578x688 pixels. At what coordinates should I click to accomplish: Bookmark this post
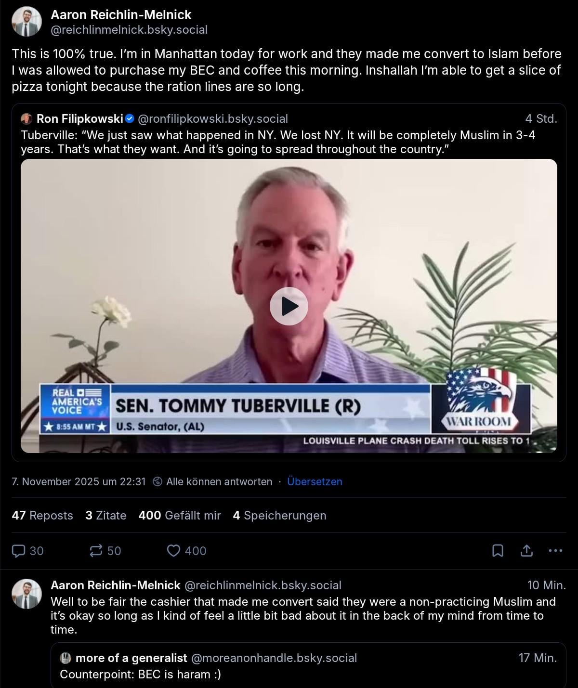click(x=498, y=551)
